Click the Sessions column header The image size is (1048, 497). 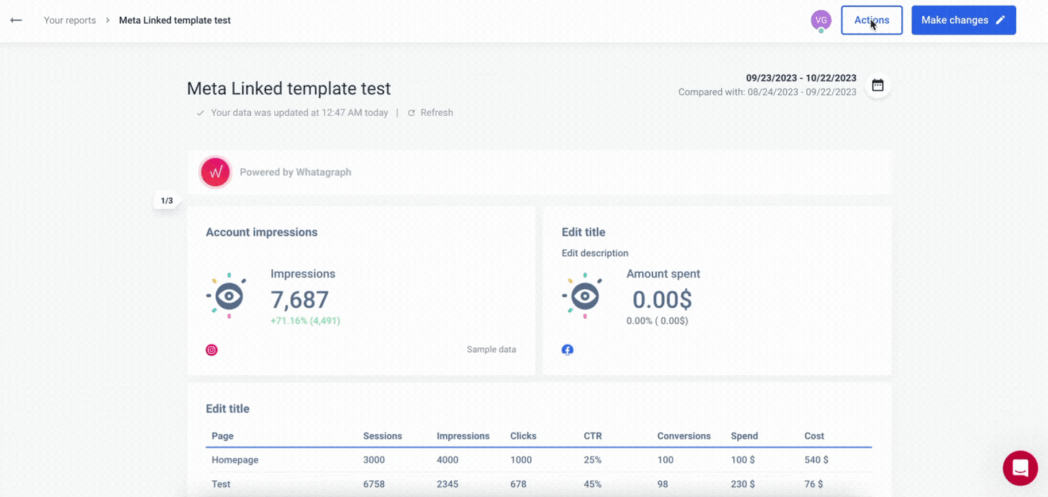point(383,436)
